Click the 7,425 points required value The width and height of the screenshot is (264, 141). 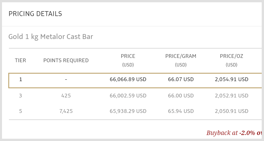click(x=66, y=111)
